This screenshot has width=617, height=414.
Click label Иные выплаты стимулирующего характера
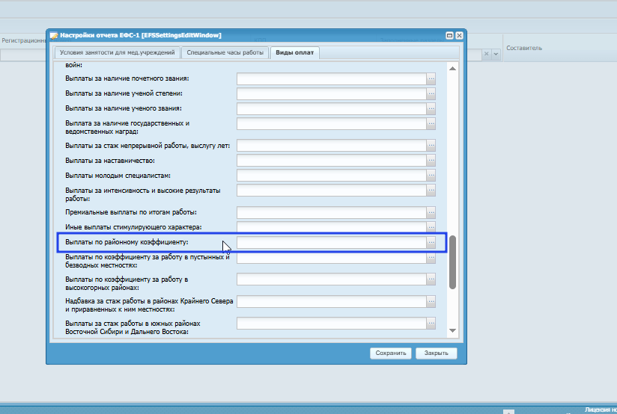[133, 227]
